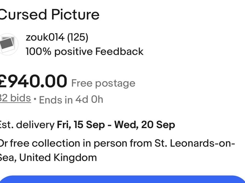Viewport: 245px width, 183px height.
Task: Open the seller's profile picture icon
Action: (x=8, y=44)
